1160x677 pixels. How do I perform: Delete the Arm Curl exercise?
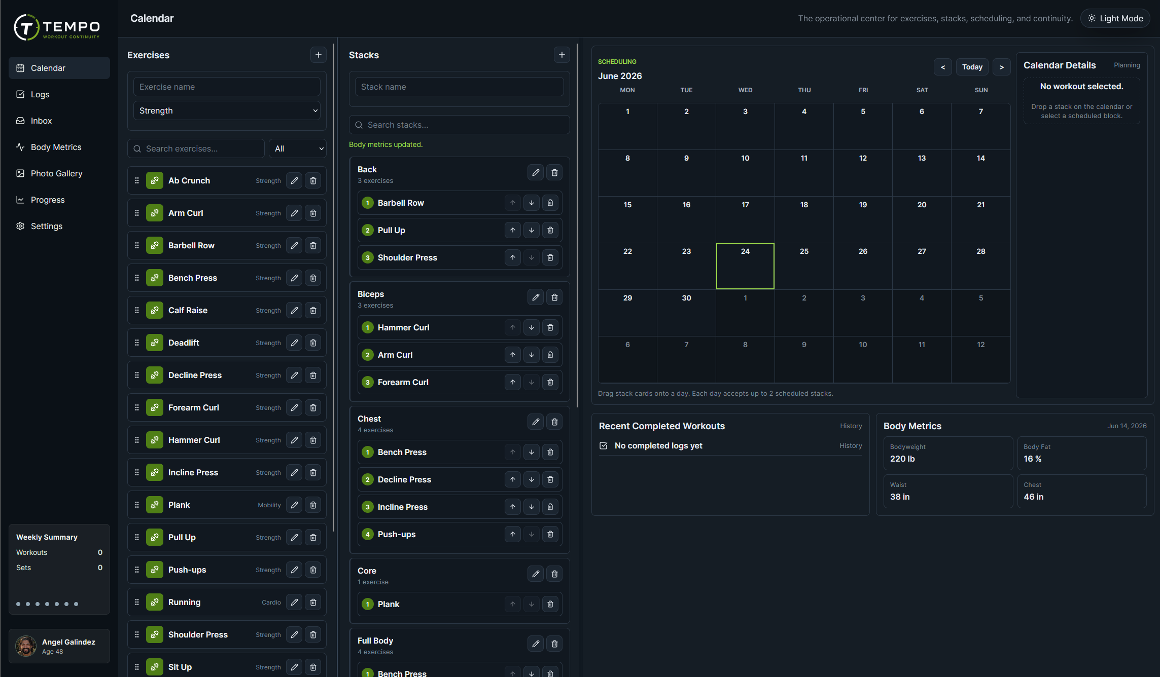click(313, 213)
